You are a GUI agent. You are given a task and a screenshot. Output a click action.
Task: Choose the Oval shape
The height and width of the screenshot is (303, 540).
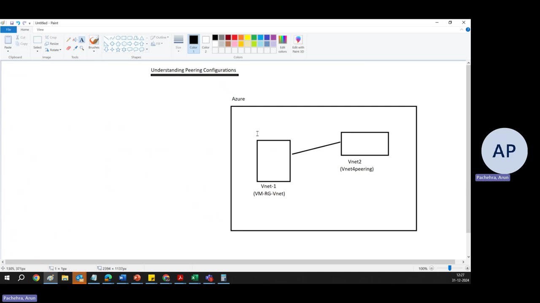click(x=118, y=38)
